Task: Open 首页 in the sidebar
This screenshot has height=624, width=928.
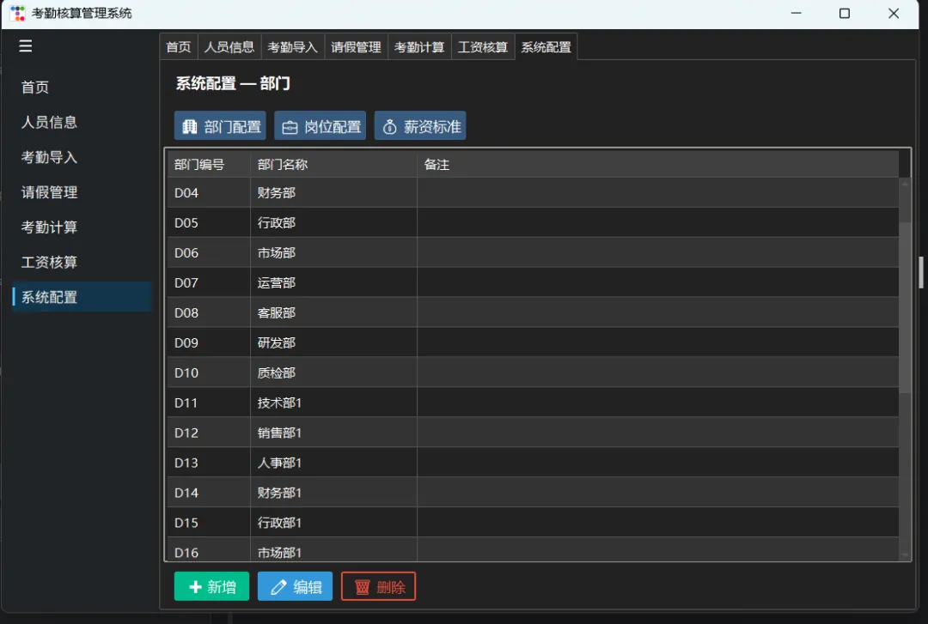Action: (82, 87)
